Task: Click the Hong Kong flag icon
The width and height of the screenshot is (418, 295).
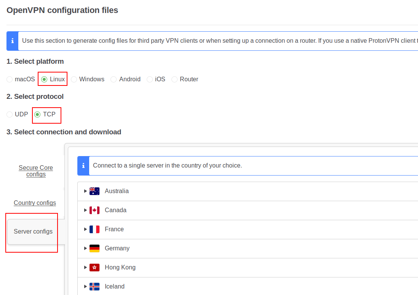Action: 94,268
